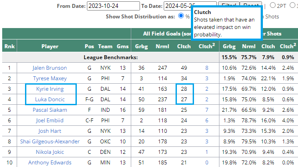Screen dimensions: 298x167
Task: Select the percent shot distribution radio button
Action: pyautogui.click(x=181, y=16)
